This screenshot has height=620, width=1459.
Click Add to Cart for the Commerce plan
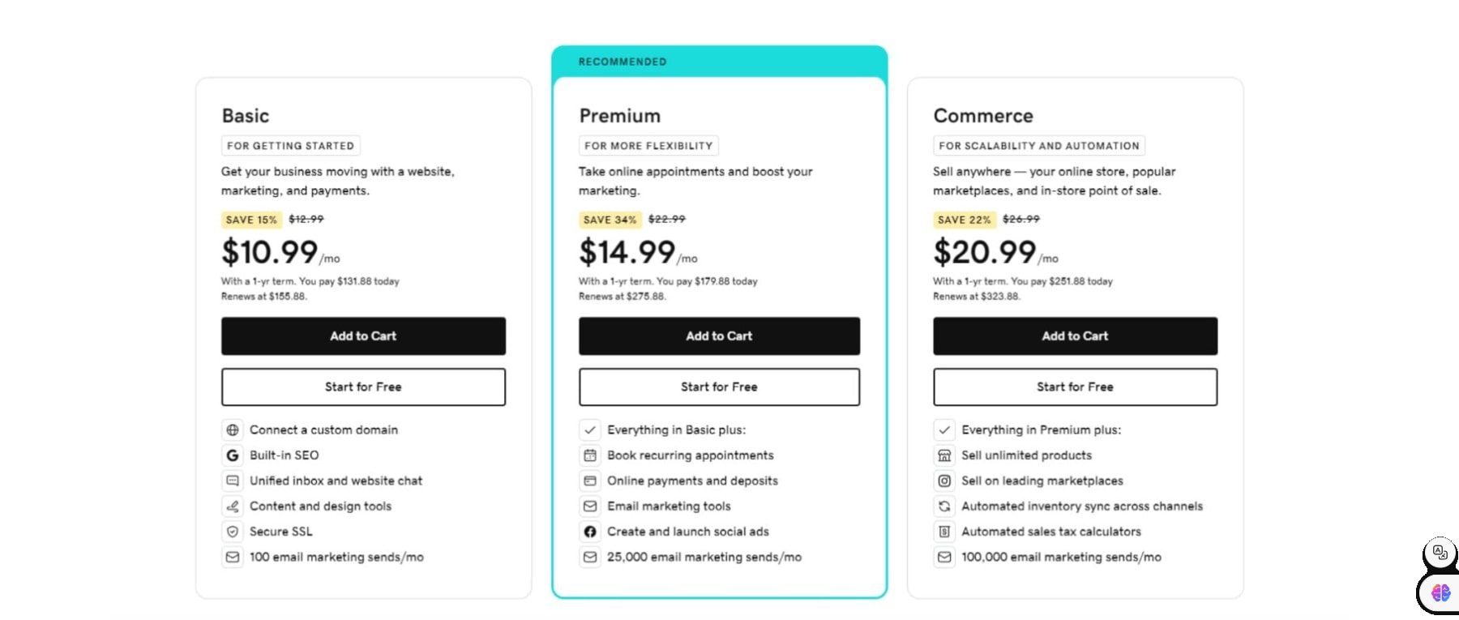click(x=1074, y=336)
